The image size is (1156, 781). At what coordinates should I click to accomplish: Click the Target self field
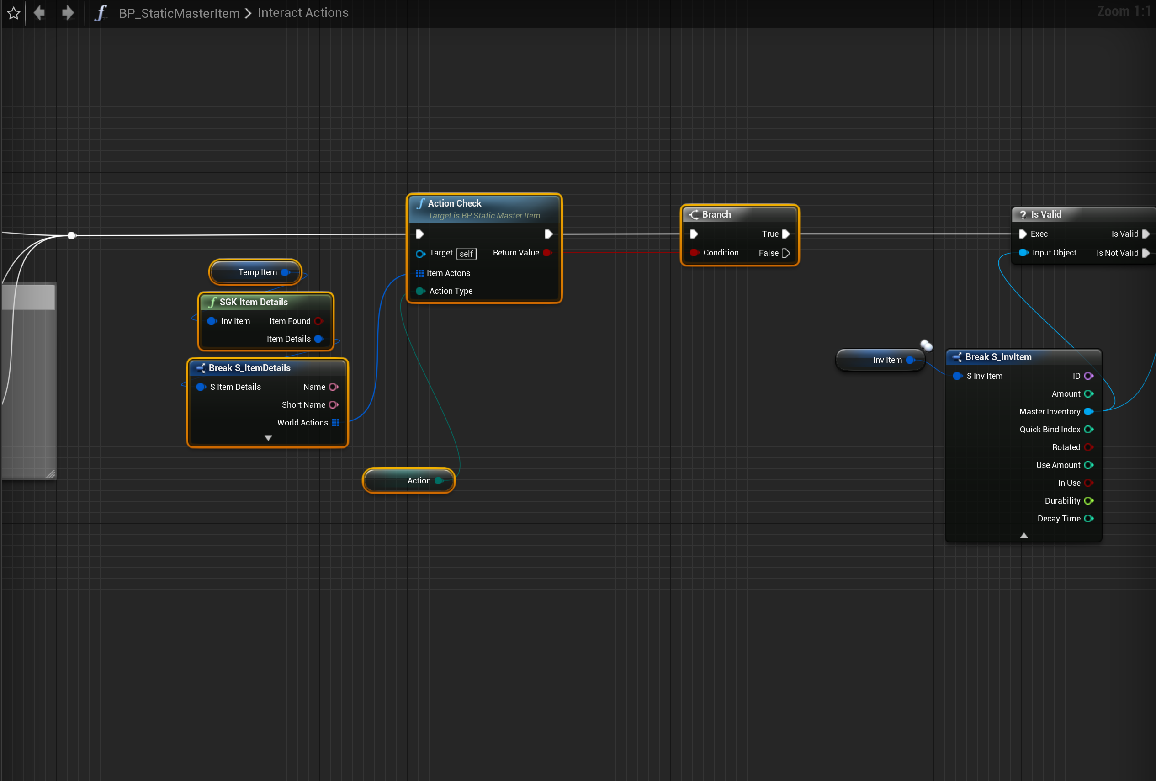coord(466,254)
